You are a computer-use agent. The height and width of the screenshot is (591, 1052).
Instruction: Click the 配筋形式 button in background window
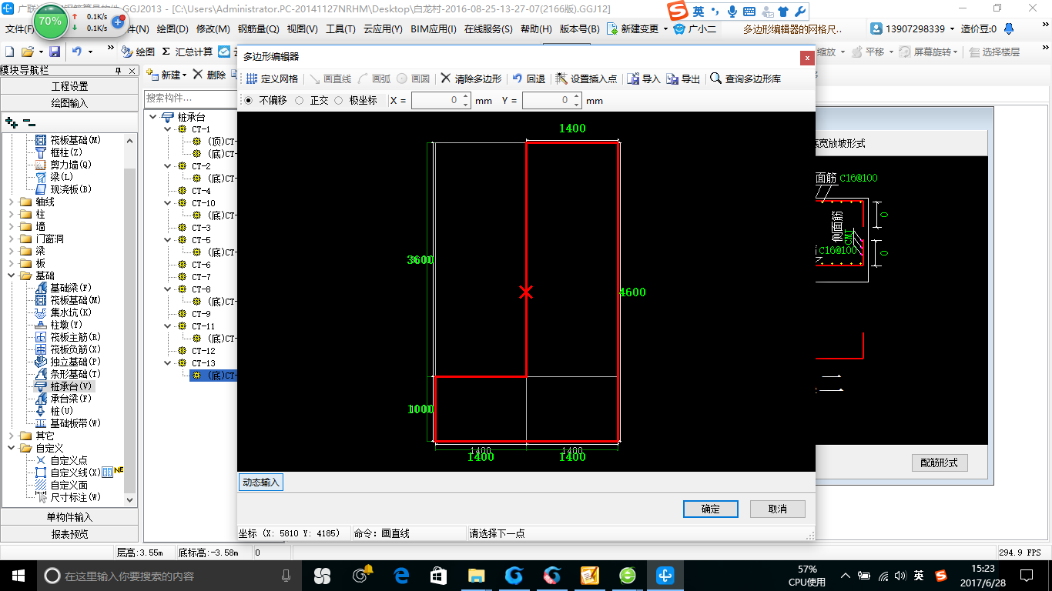(940, 462)
